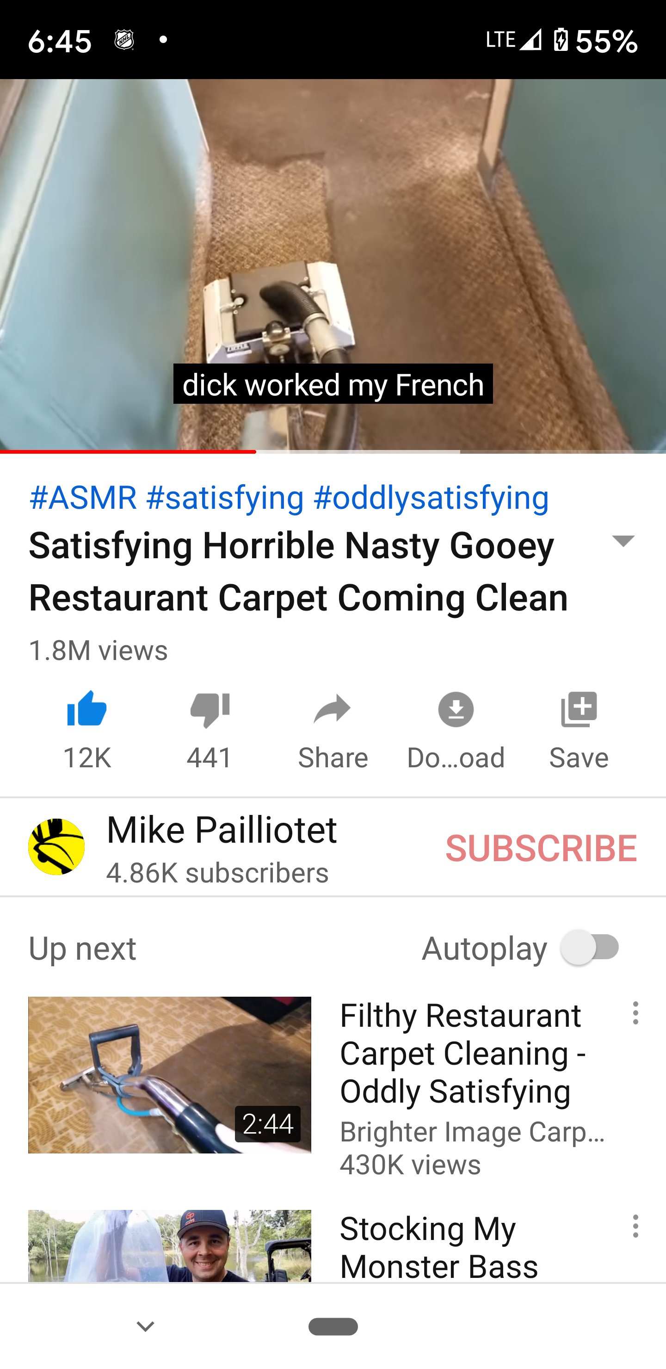Open more options for Filthy Restaurant video

tap(635, 1013)
